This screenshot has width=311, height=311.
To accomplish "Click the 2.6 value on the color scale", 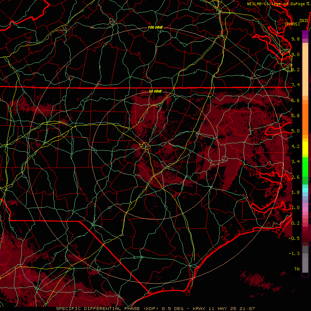I will click(x=295, y=177).
